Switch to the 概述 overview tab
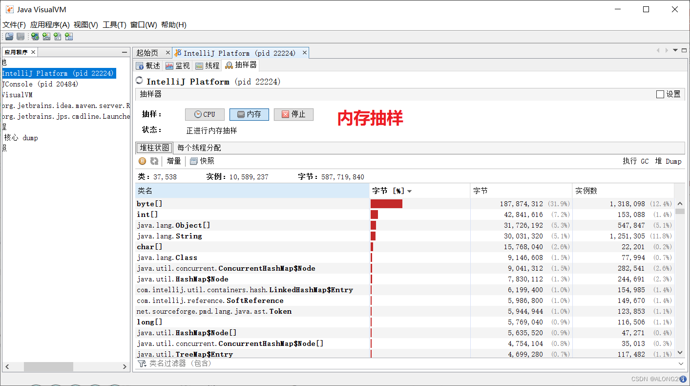This screenshot has width=690, height=386. [x=148, y=65]
